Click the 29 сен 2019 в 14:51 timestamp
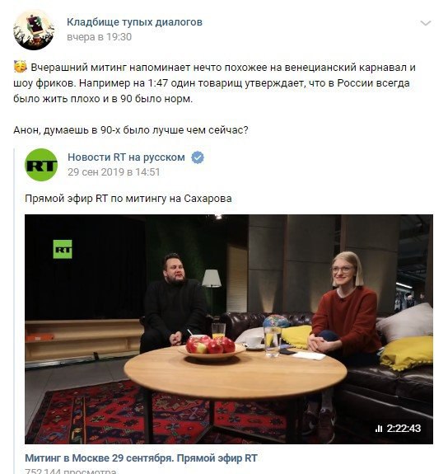The width and height of the screenshot is (448, 474). (114, 172)
